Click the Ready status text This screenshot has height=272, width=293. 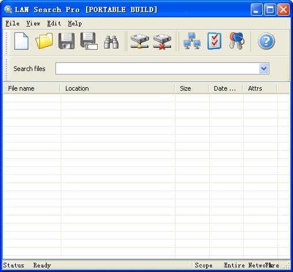click(42, 265)
